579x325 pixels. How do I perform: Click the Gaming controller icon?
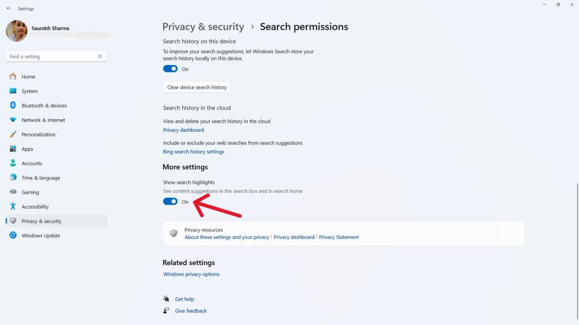[13, 192]
